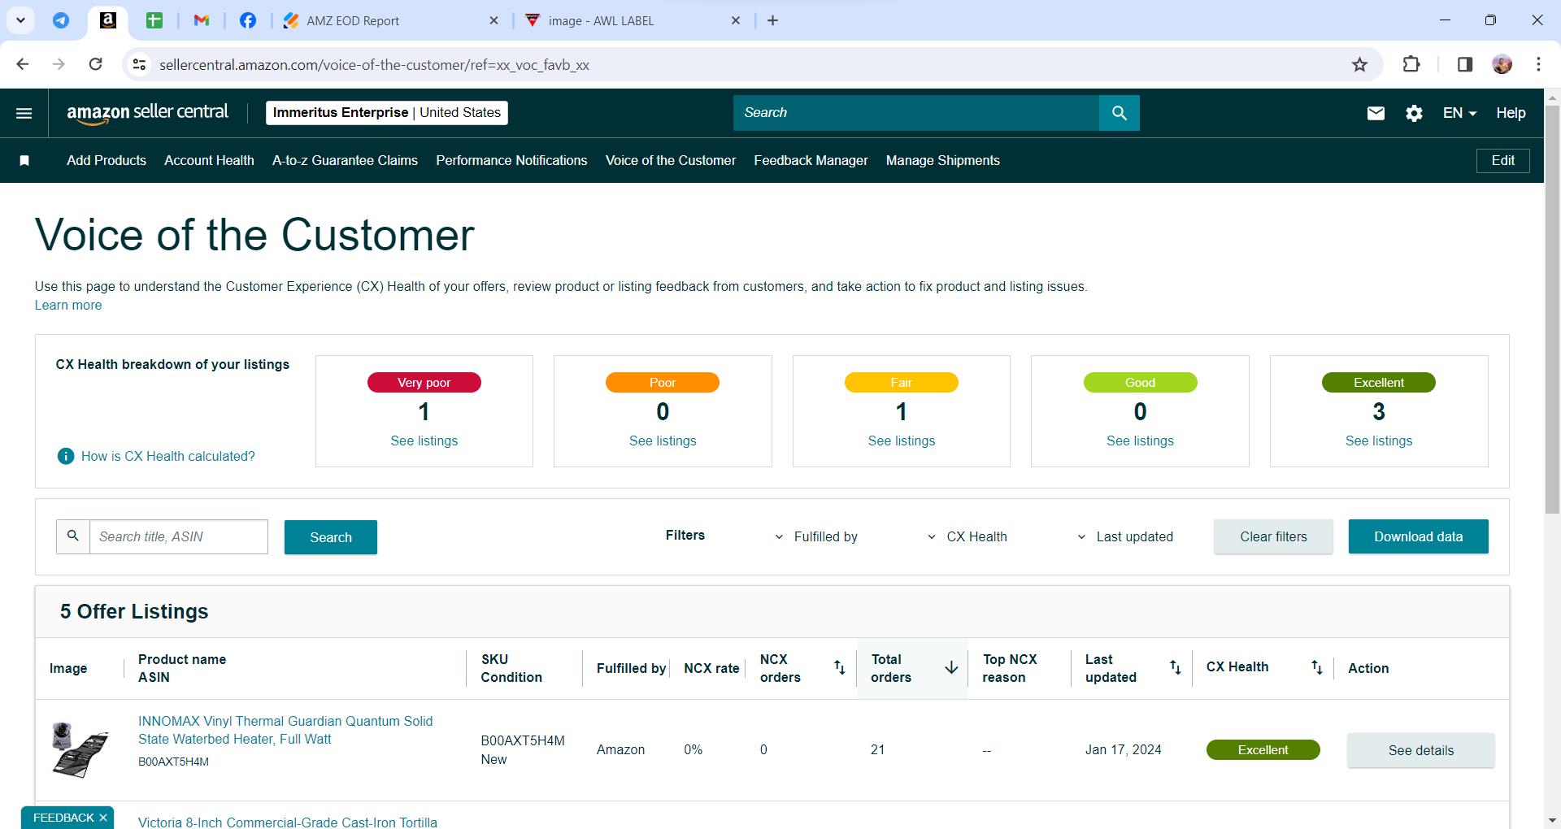The height and width of the screenshot is (829, 1561).
Task: Close the image - AWL LABEL tab
Action: coord(736,20)
